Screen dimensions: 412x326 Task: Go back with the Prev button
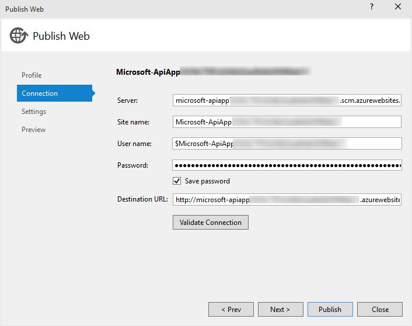coord(231,310)
